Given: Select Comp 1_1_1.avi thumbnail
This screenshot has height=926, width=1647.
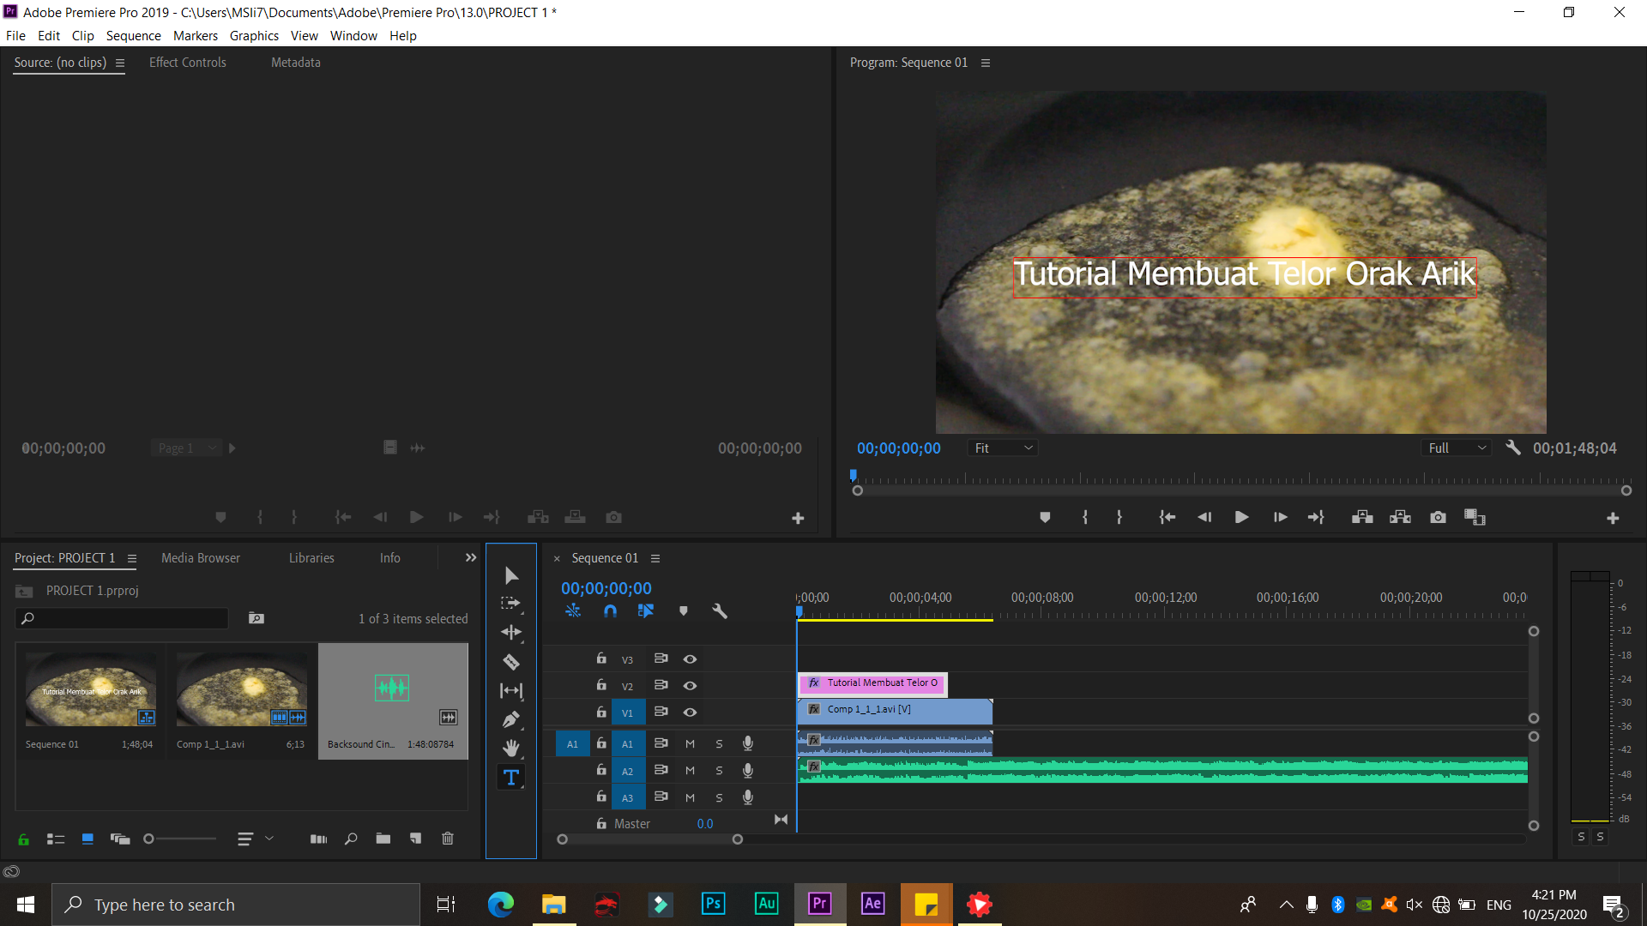Looking at the screenshot, I should click(241, 689).
